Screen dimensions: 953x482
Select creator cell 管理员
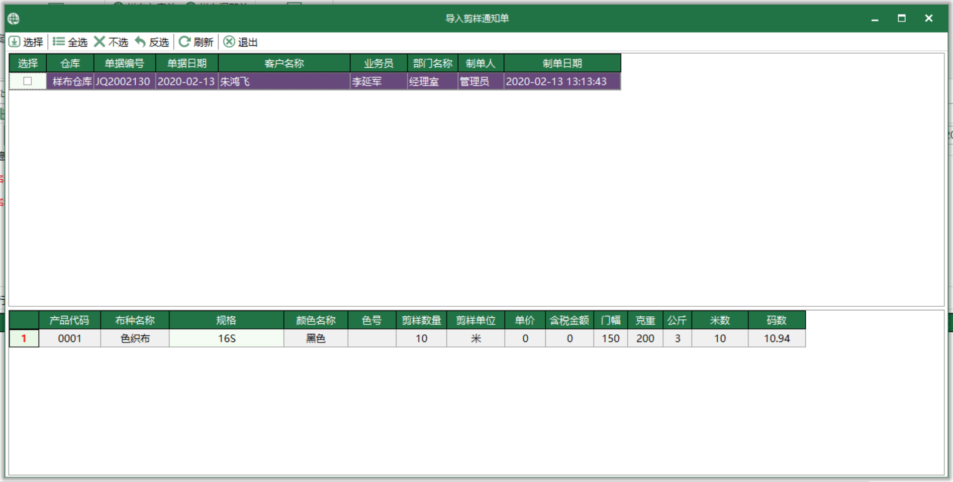(481, 81)
